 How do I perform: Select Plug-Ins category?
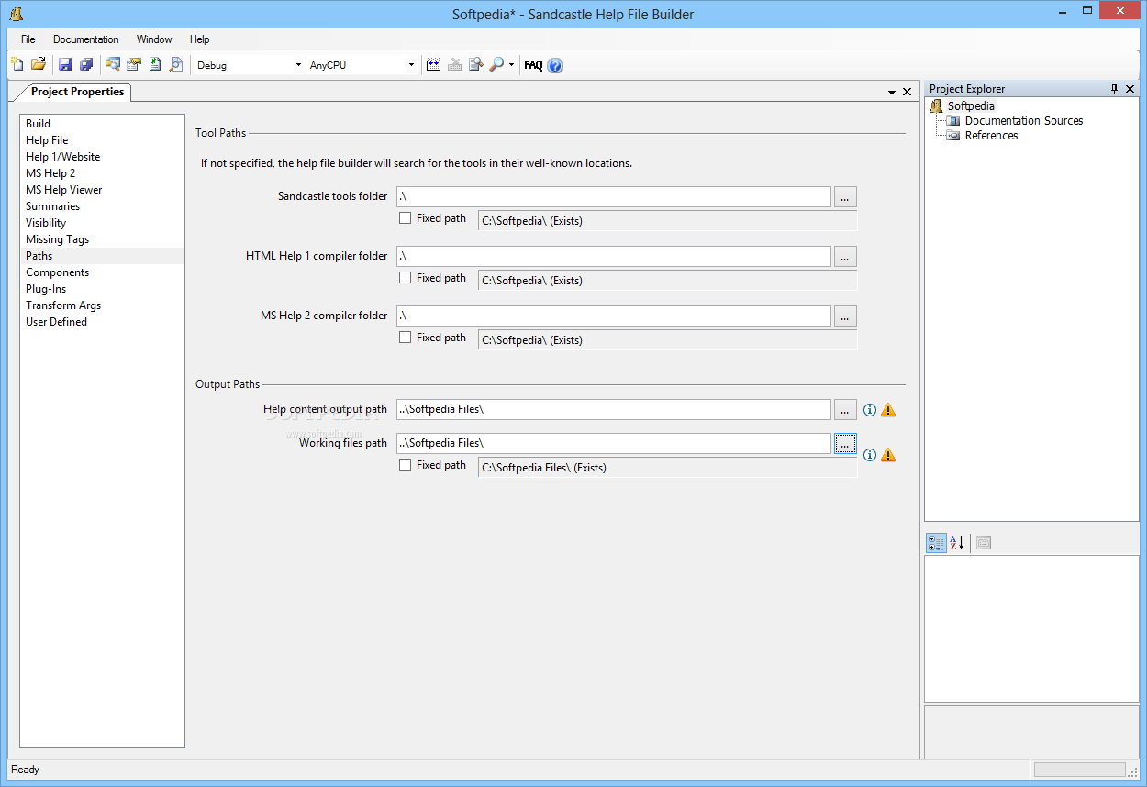pos(102,289)
